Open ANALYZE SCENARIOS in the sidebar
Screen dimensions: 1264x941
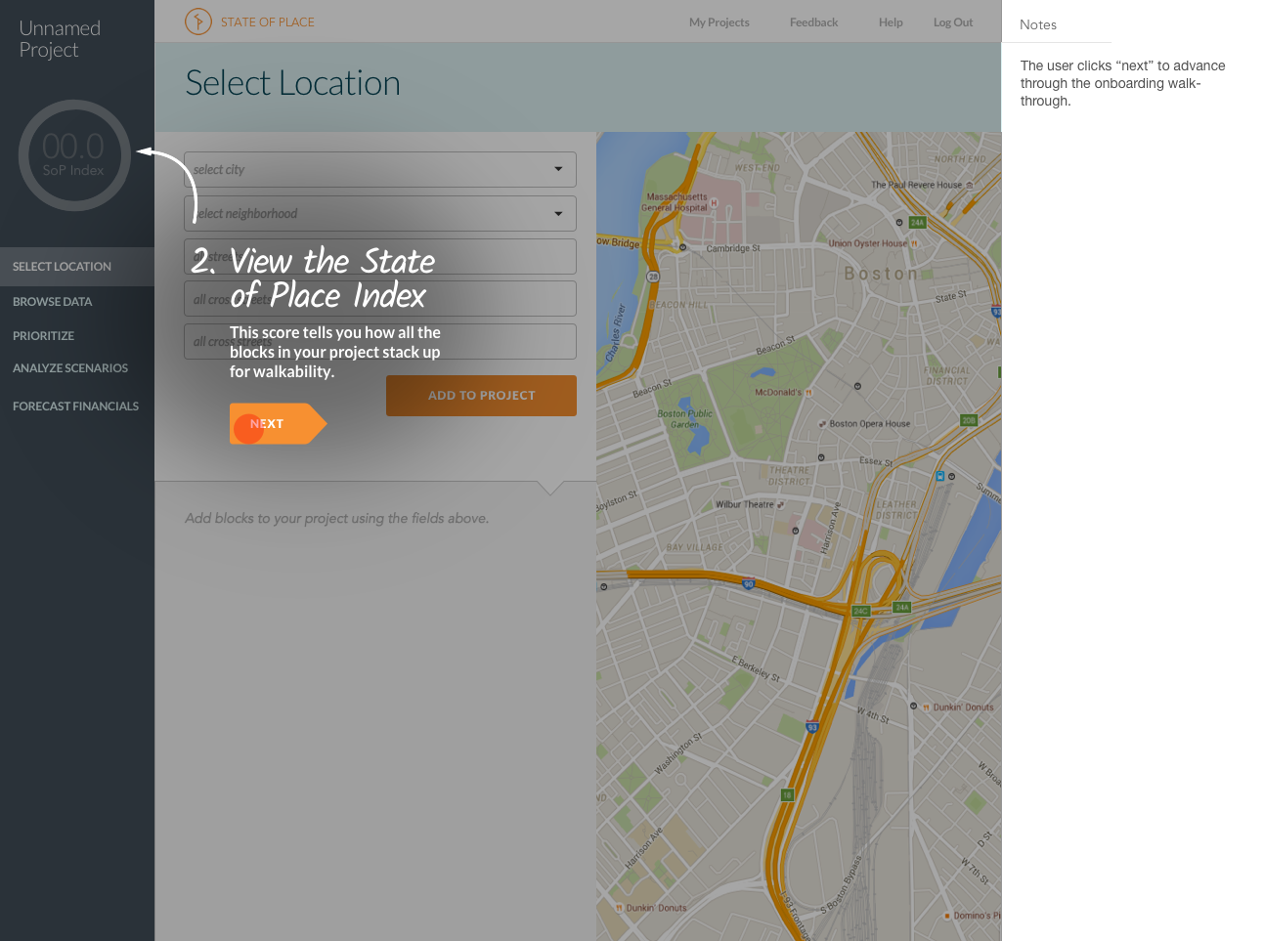[x=70, y=367]
